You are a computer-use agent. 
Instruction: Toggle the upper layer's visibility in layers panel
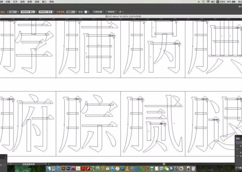tap(237, 149)
